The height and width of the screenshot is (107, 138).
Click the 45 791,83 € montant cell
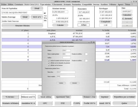click(69, 33)
